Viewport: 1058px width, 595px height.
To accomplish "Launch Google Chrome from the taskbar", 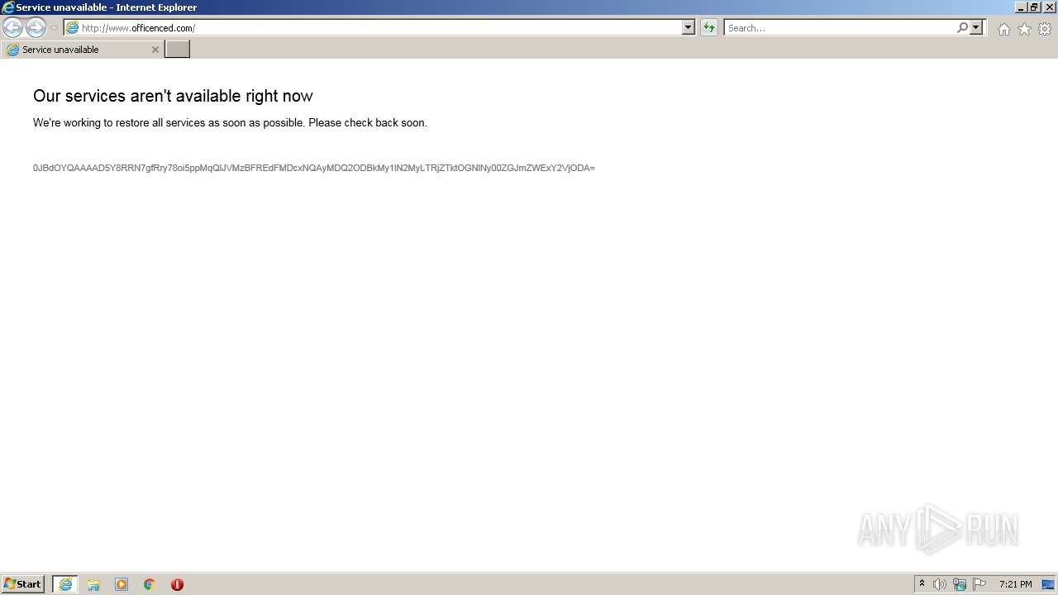I will 150,584.
